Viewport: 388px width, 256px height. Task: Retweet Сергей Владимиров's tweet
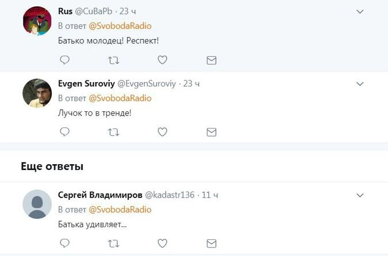(x=114, y=244)
